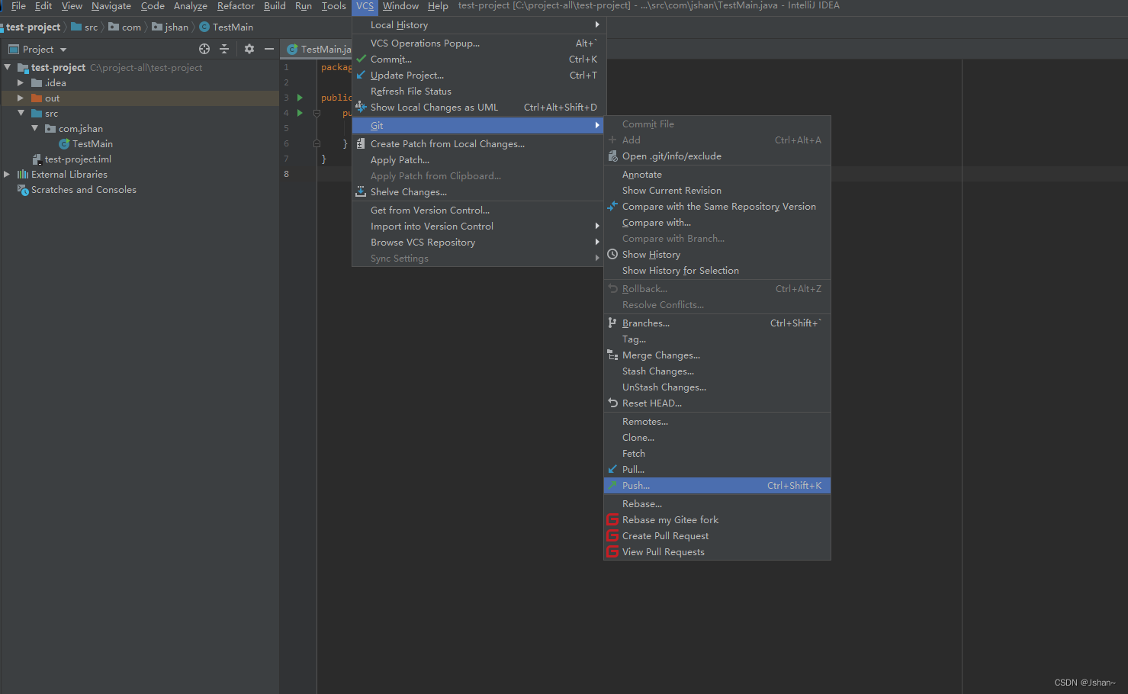Click the run gutter arrow on line 4
The width and height of the screenshot is (1128, 694).
300,113
